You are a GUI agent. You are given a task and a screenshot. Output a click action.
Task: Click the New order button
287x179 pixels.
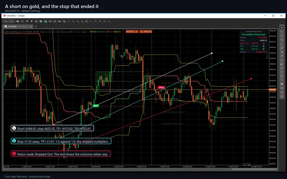click(x=9, y=21)
